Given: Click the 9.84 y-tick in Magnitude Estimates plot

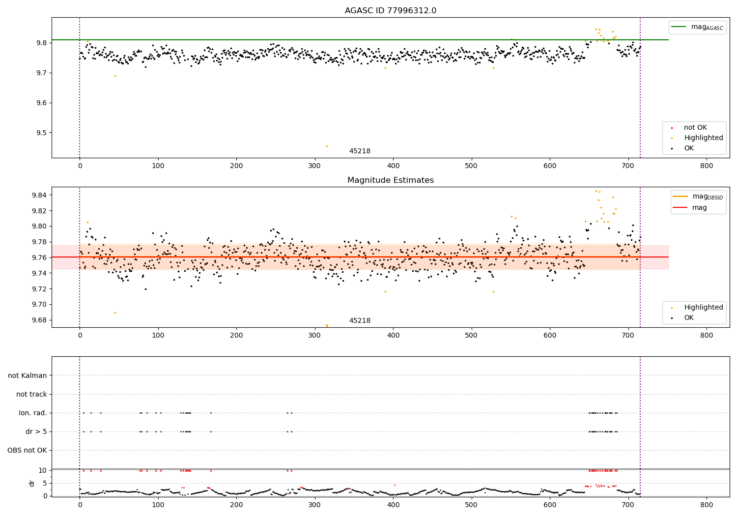Looking at the screenshot, I should [x=40, y=196].
